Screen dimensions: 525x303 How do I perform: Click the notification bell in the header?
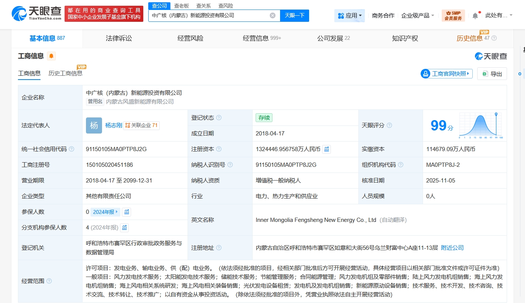[475, 16]
